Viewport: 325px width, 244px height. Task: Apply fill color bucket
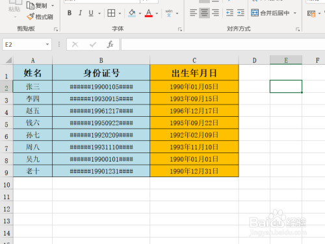(132, 13)
